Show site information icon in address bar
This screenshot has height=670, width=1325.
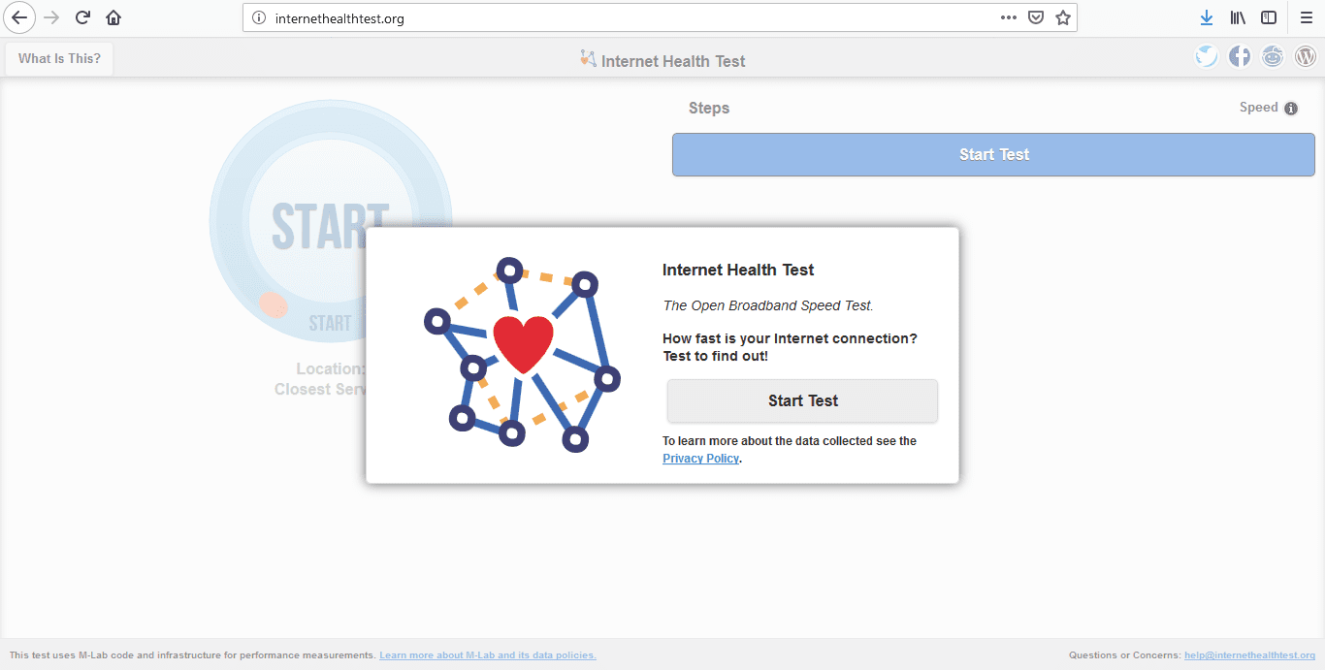click(259, 17)
